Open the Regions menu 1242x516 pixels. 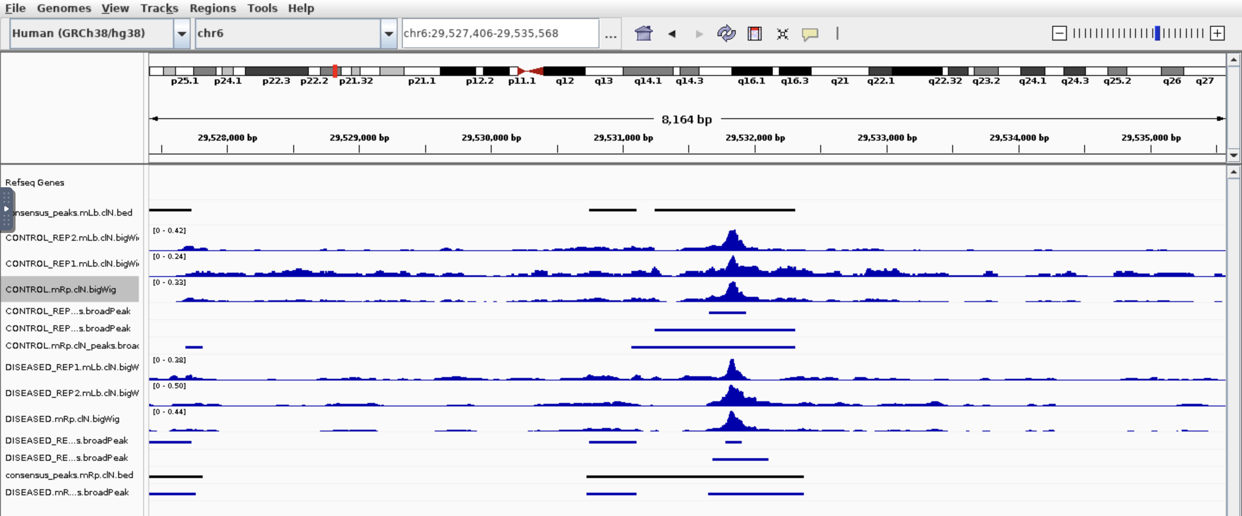(213, 8)
